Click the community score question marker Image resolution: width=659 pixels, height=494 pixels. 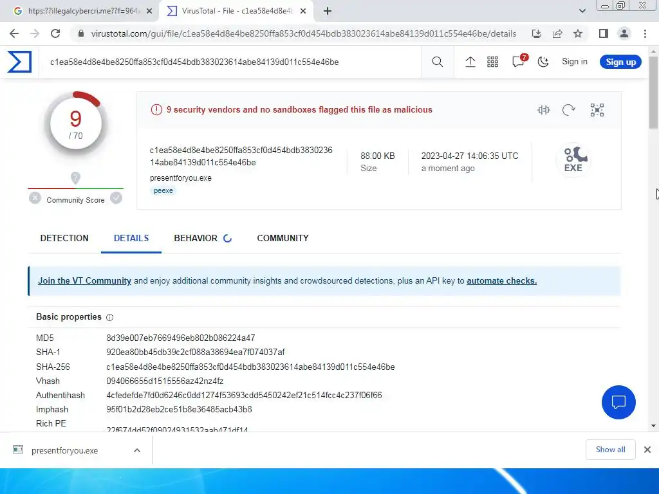(75, 178)
